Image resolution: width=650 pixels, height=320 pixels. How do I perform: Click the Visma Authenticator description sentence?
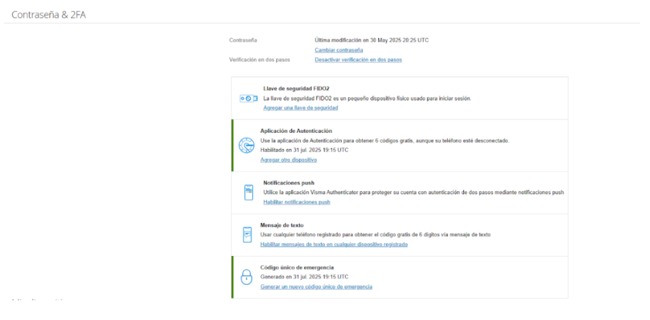[x=413, y=193]
